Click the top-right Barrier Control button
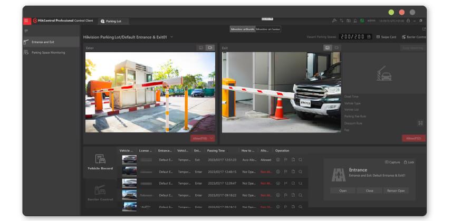The width and height of the screenshot is (452, 221). tap(413, 37)
